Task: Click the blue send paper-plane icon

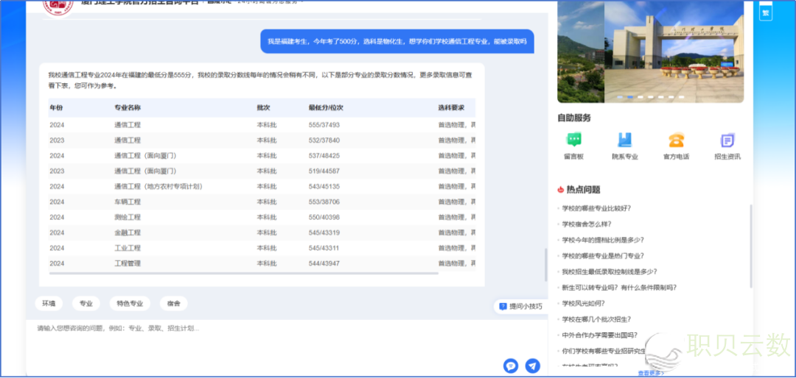Action: coord(533,365)
